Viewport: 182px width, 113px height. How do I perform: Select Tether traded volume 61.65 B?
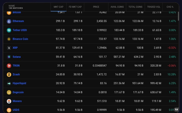click(157, 30)
